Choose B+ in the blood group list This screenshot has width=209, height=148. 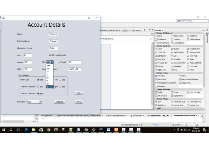50,78
